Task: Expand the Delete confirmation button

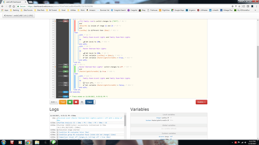Action: (201, 102)
